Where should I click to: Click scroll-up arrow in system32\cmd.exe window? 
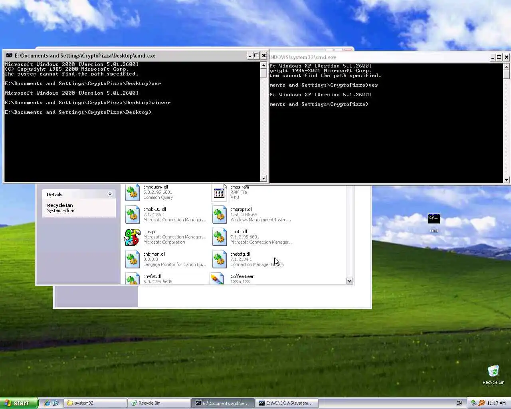tap(506, 66)
